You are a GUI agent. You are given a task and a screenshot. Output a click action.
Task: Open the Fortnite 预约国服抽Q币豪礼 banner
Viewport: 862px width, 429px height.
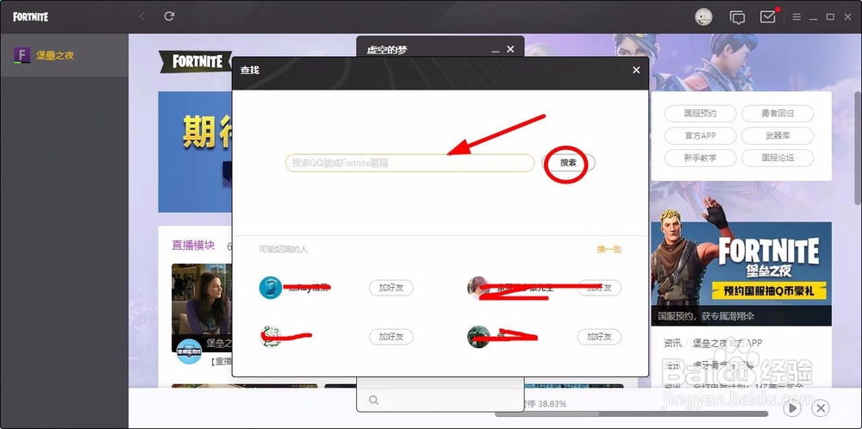[x=741, y=274]
